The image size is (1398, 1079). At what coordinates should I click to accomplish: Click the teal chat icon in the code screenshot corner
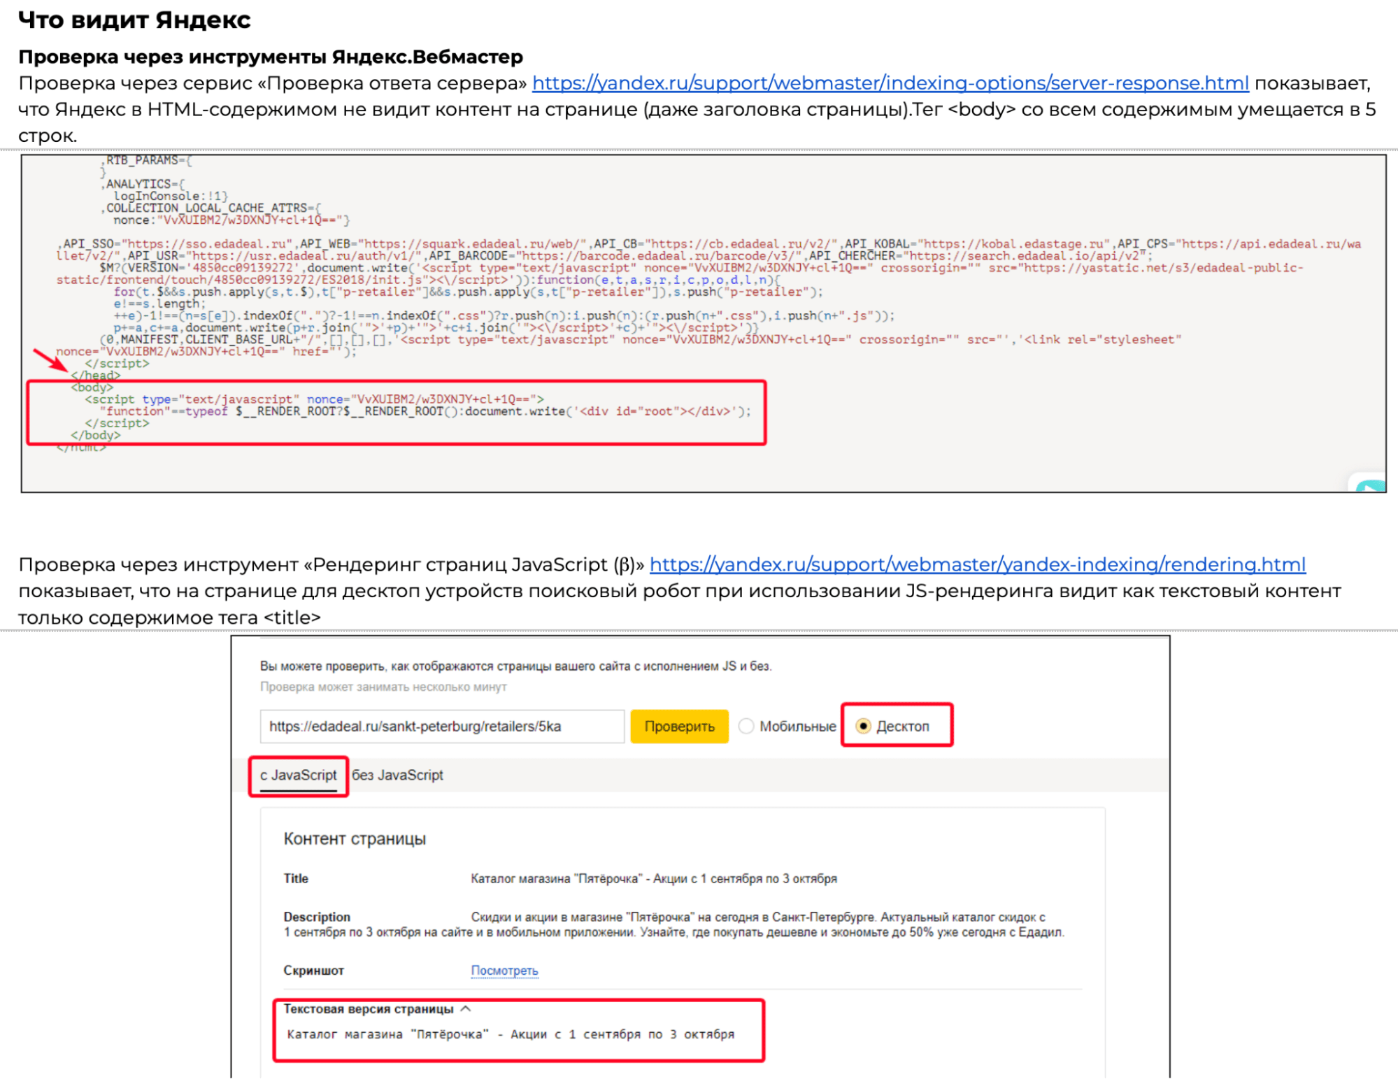tap(1371, 486)
